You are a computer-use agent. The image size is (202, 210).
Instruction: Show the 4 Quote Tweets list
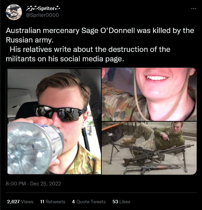tap(89, 202)
